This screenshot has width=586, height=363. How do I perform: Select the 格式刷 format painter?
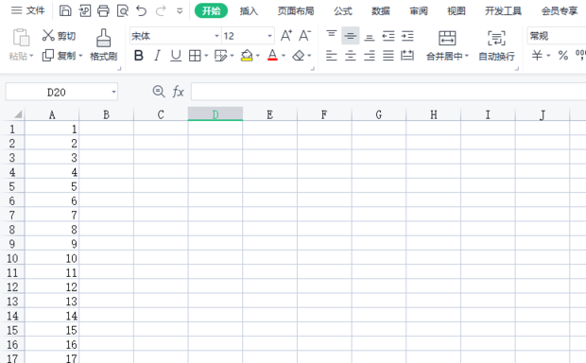[104, 44]
